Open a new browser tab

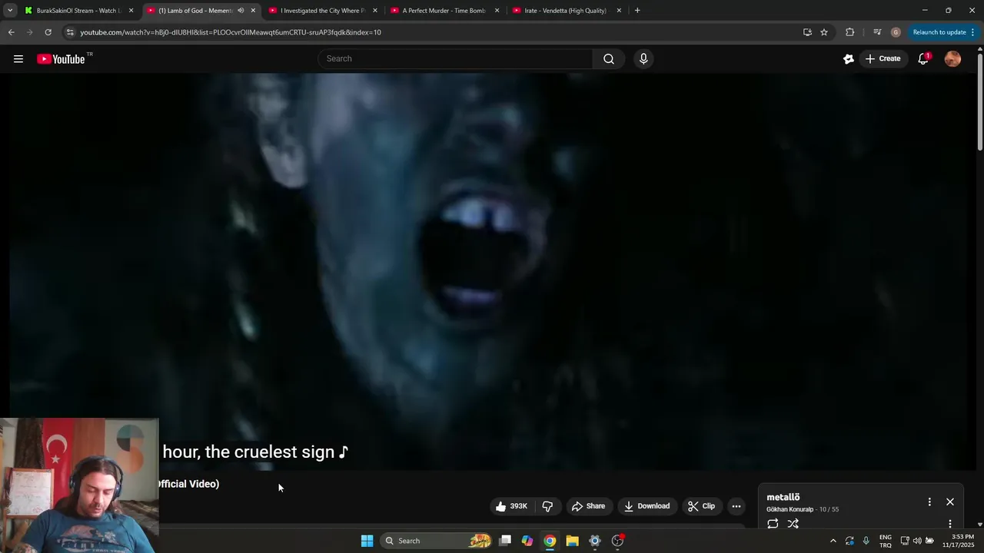637,11
